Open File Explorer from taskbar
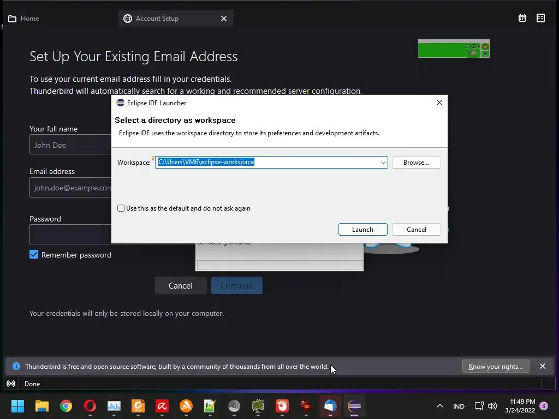 pos(41,406)
